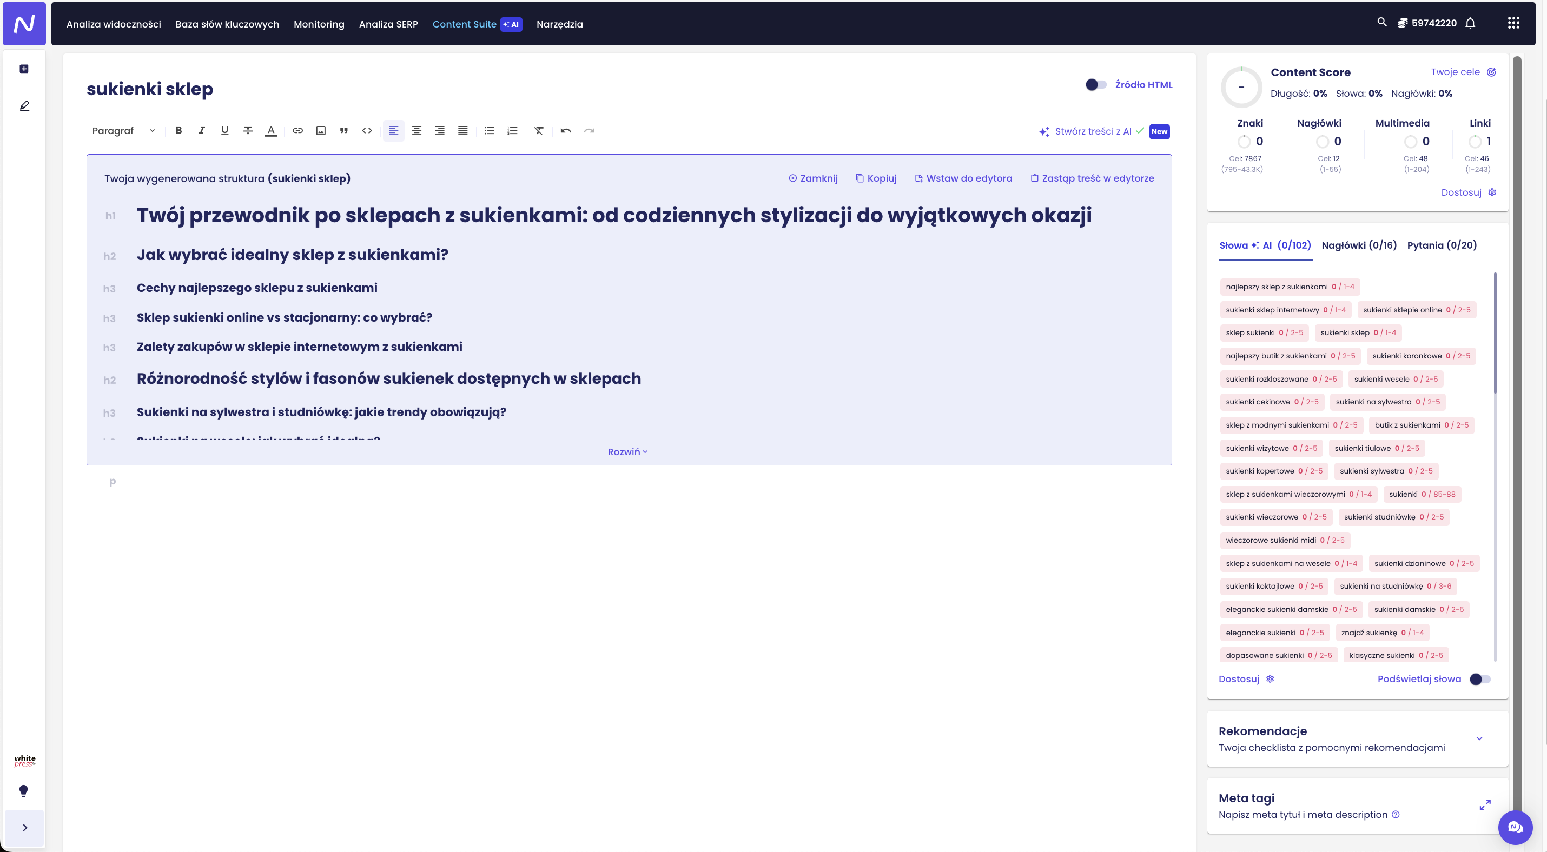Image resolution: width=1547 pixels, height=852 pixels.
Task: Click keyword chip sukienki koronkowe
Action: pyautogui.click(x=1421, y=356)
